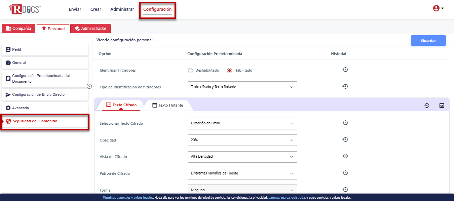Expand the Opacidad dropdown

point(242,140)
